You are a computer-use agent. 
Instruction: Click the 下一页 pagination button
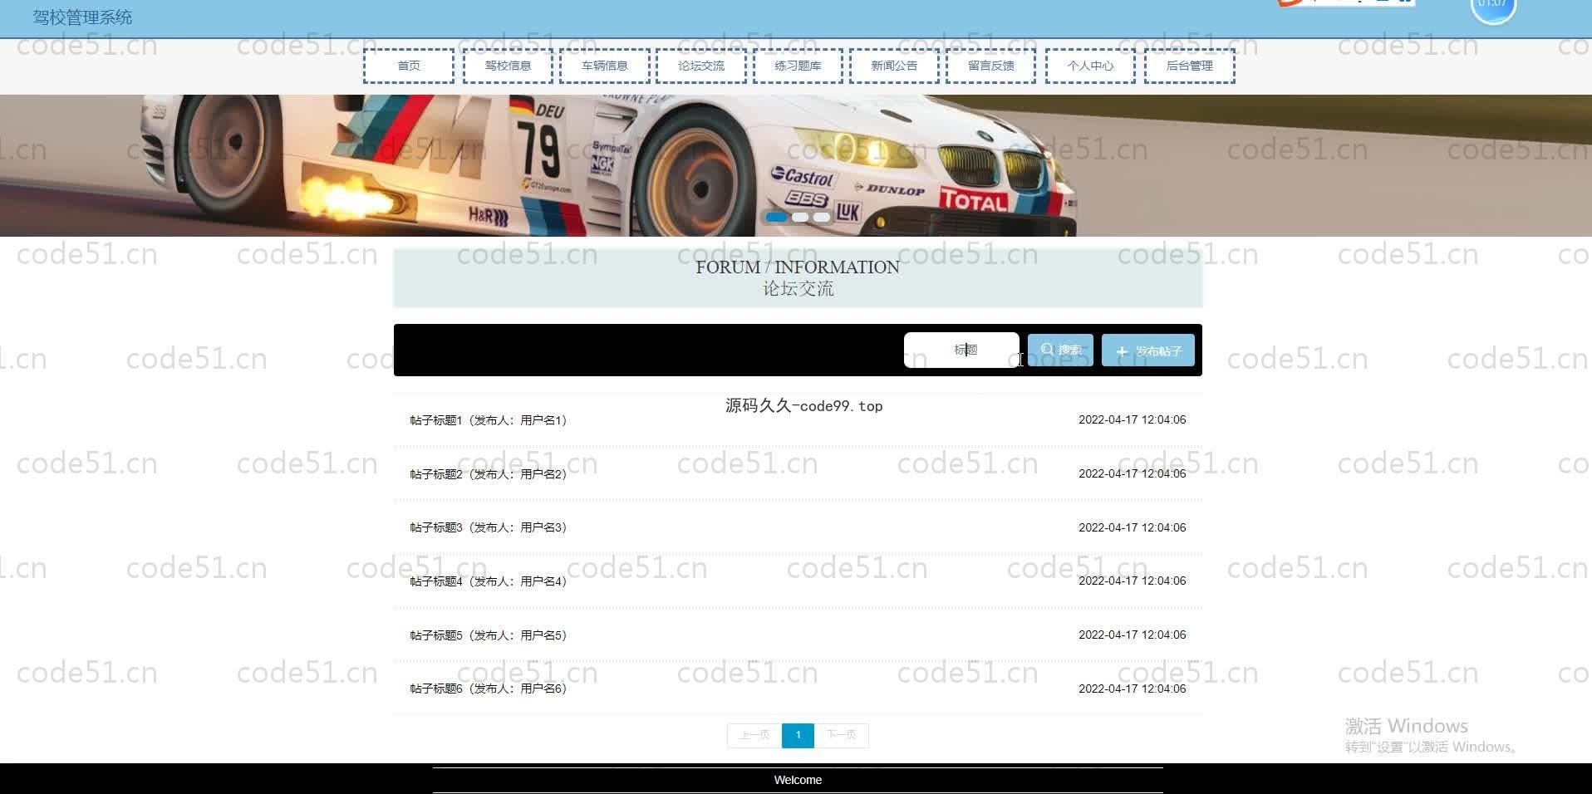coord(842,735)
